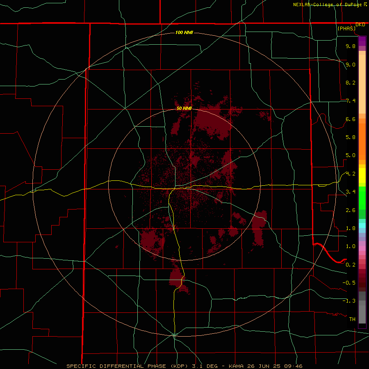The width and height of the screenshot is (369, 369).
Task: Click the 1.0 scale value
Action: coord(351,246)
